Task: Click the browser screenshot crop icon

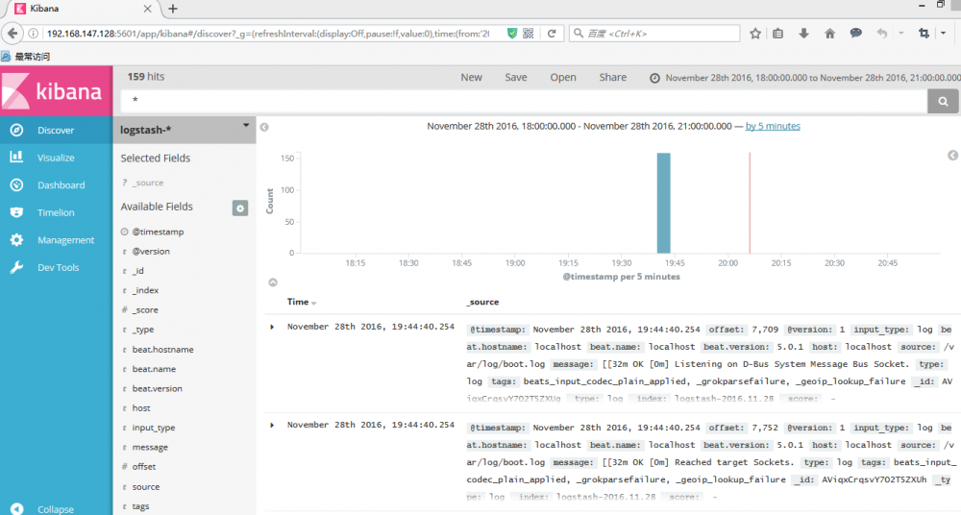Action: pos(924,33)
